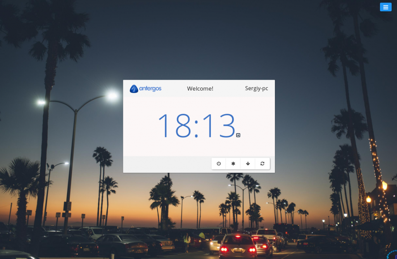Click the power shutdown icon
The image size is (397, 259).
click(x=219, y=164)
